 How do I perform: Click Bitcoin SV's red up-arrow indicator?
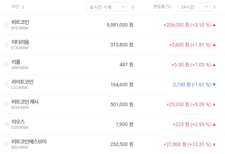point(214,144)
